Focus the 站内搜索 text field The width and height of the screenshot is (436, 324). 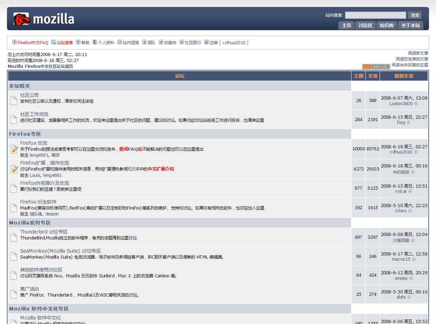375,15
